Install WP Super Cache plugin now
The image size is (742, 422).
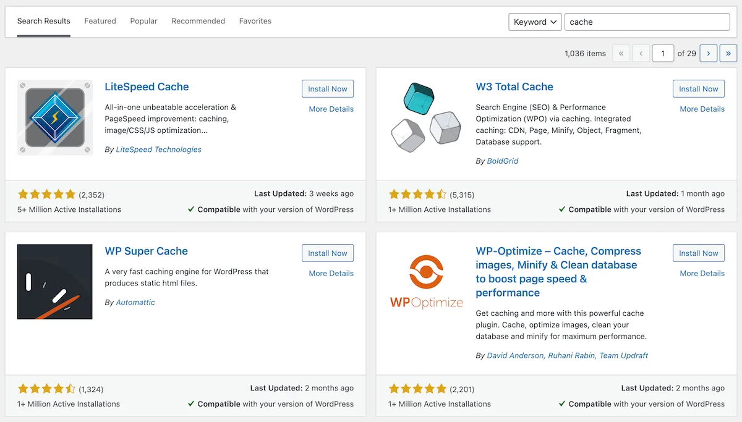coord(328,253)
